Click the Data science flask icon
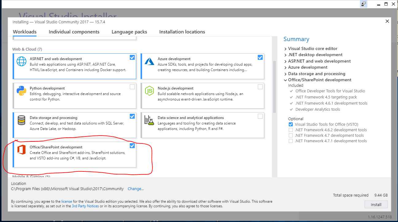 click(149, 120)
